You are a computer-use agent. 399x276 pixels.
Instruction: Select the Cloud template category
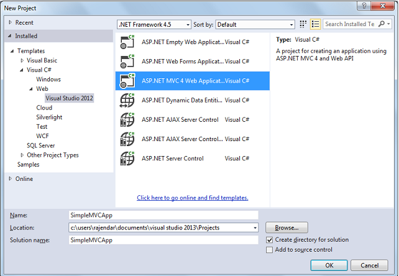(44, 108)
